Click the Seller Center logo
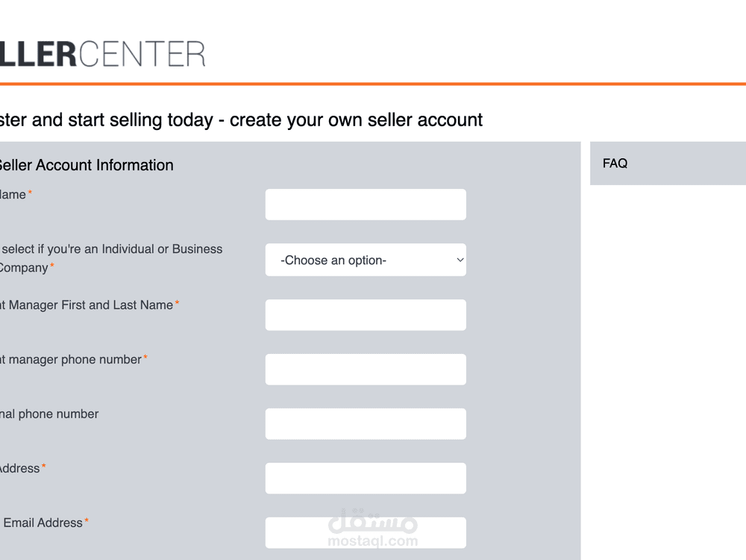The height and width of the screenshot is (560, 746). pyautogui.click(x=102, y=54)
